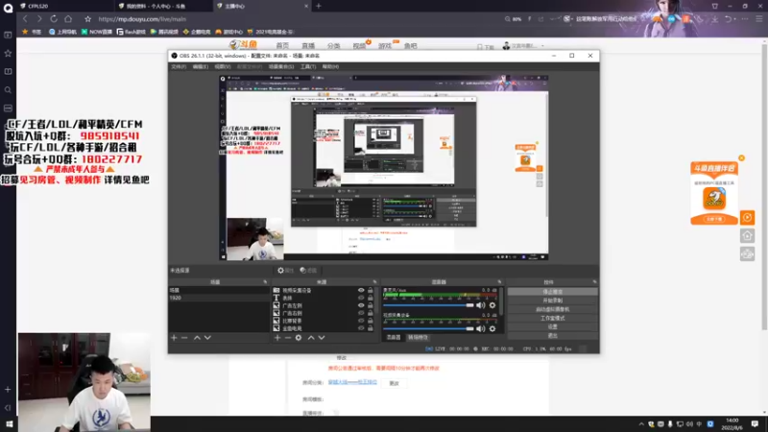Adjust the 麦克风/Aux volume slider
The height and width of the screenshot is (432, 768).
pyautogui.click(x=428, y=305)
